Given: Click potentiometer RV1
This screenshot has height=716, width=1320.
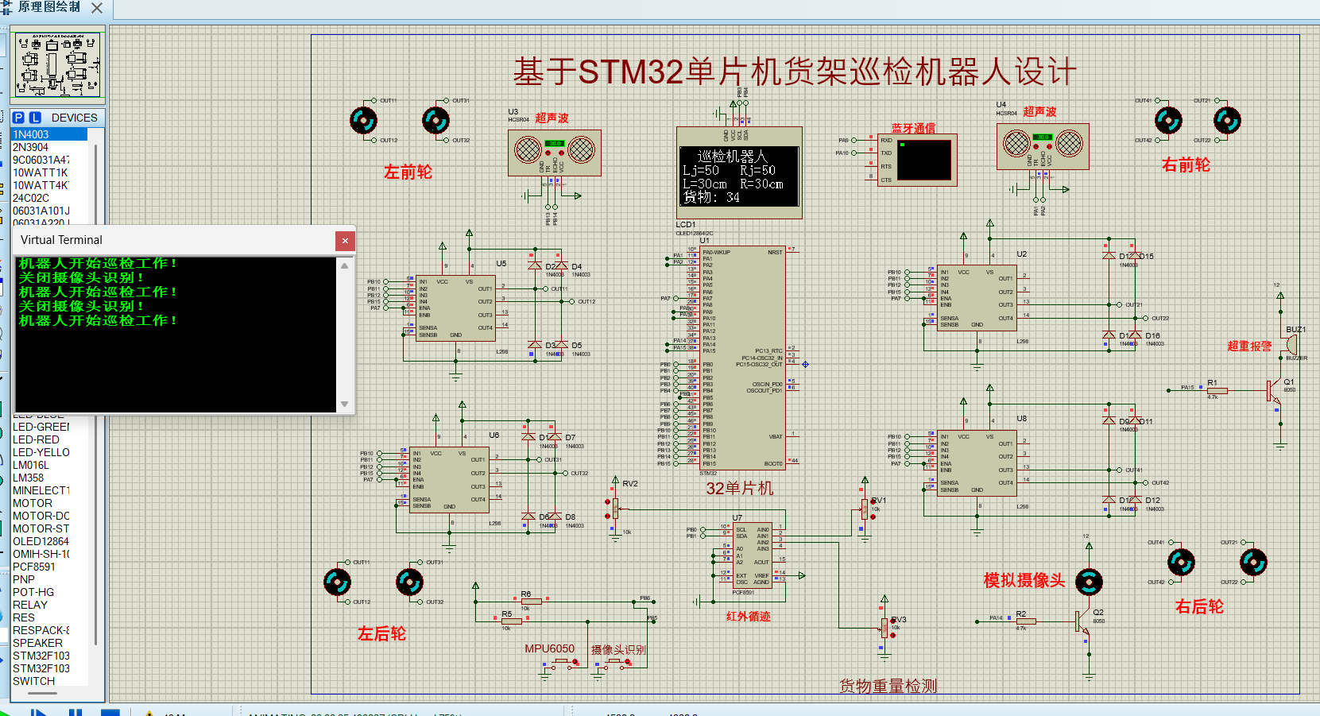Looking at the screenshot, I should click(865, 508).
